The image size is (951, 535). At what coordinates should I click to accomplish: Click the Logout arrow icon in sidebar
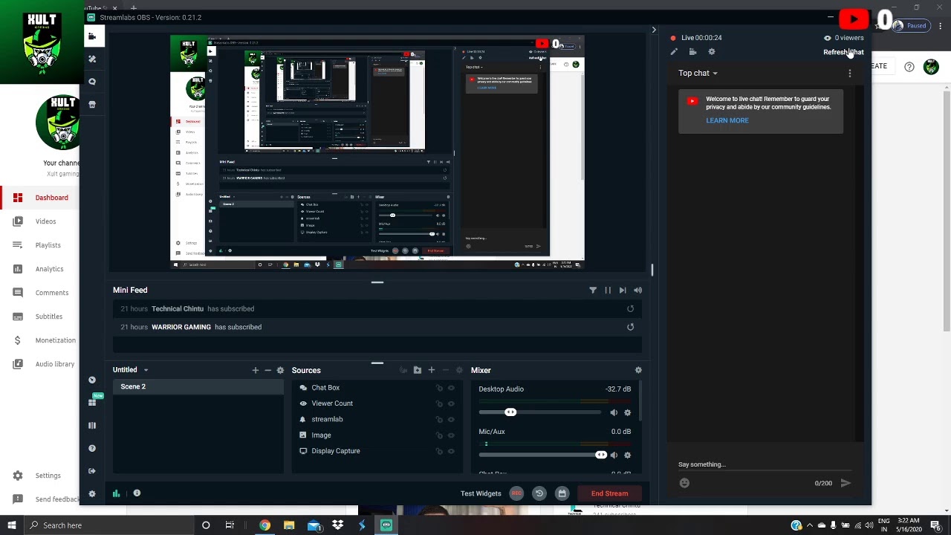point(92,471)
